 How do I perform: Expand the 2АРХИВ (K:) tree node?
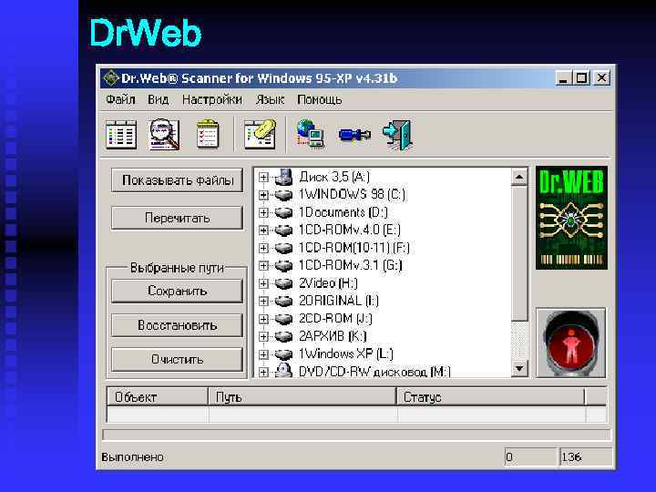coord(263,336)
